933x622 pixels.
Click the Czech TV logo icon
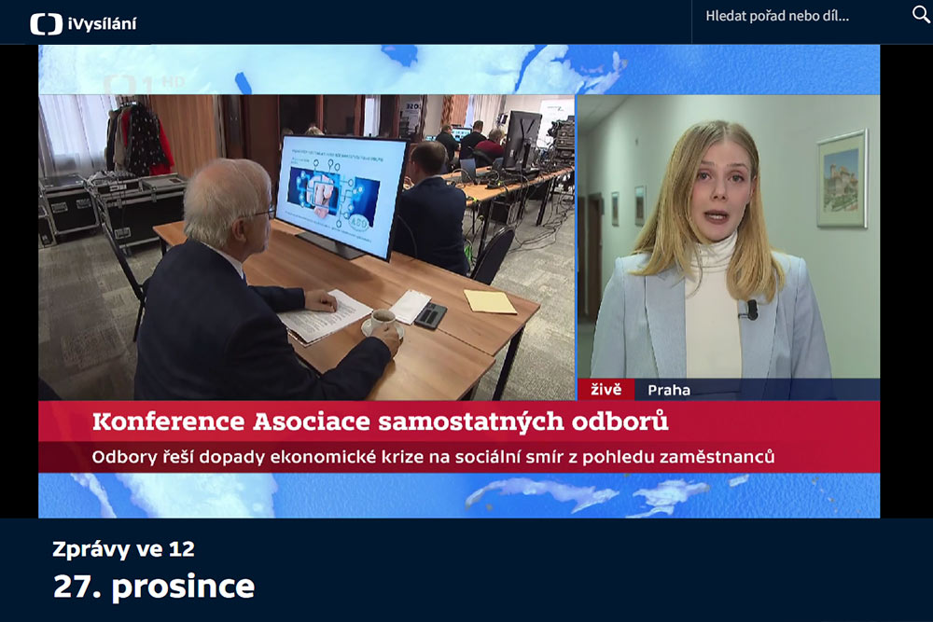46,23
